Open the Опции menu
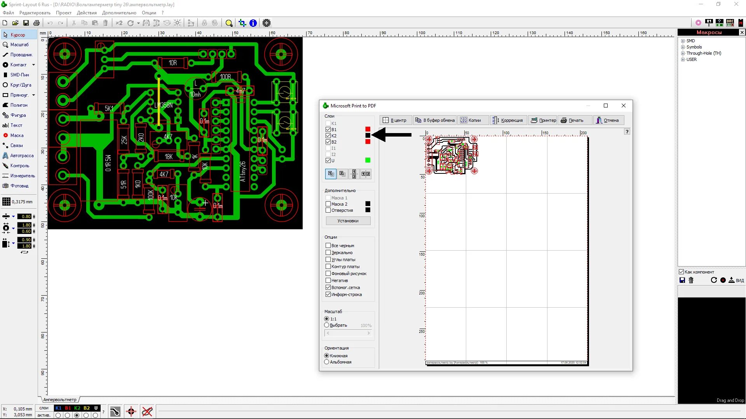 point(149,13)
